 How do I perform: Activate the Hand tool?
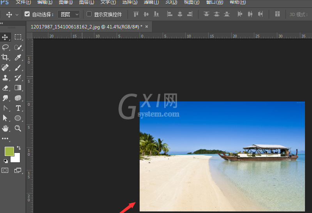point(5,128)
